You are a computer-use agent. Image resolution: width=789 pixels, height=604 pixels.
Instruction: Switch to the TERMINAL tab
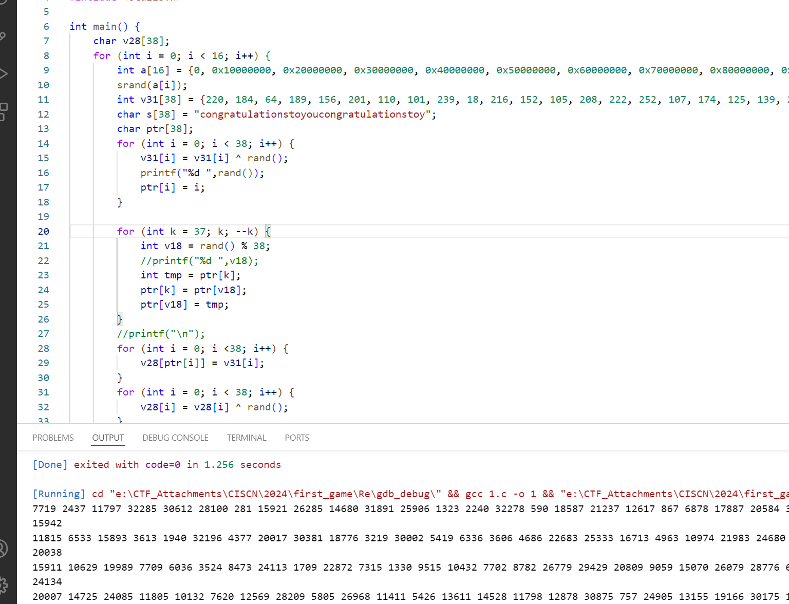247,438
